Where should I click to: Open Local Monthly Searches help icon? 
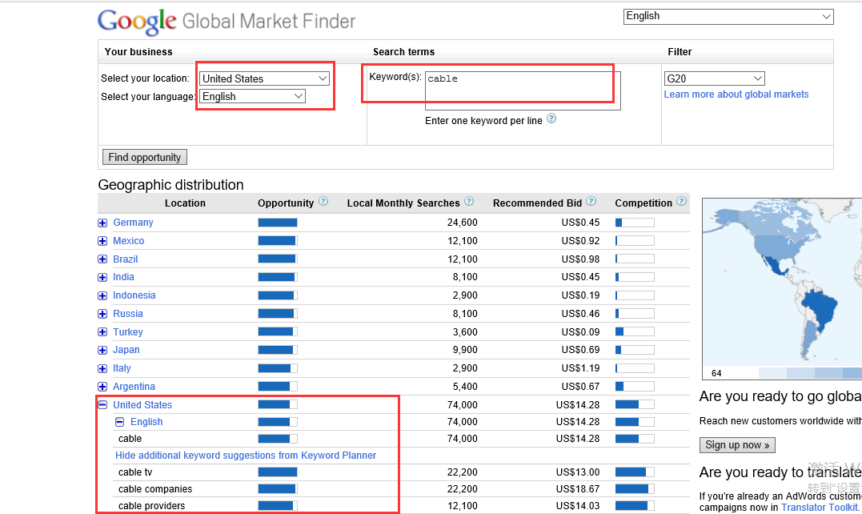tap(469, 201)
